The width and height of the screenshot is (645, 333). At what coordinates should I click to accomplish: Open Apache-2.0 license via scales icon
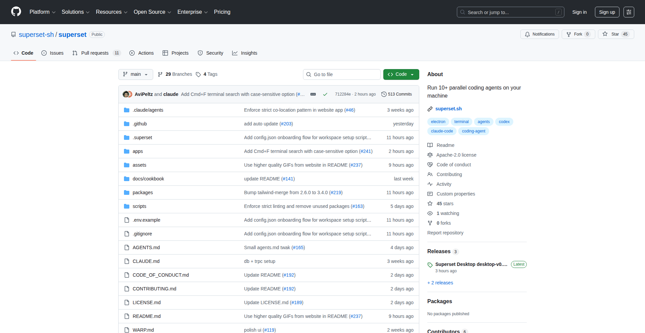pyautogui.click(x=430, y=155)
